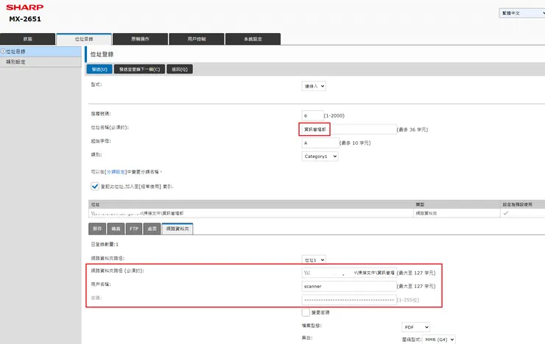Click the 已登錄數量:1 registered count text

pyautogui.click(x=105, y=244)
